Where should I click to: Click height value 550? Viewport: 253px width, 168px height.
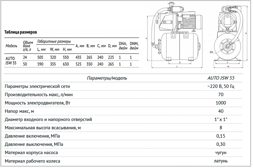pos(66,57)
